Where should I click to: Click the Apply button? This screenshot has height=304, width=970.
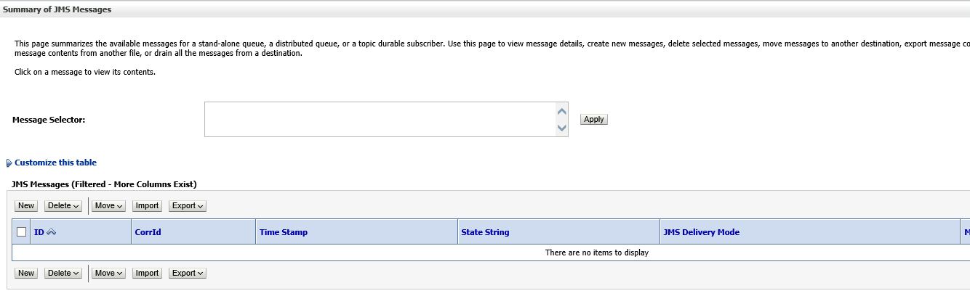point(594,119)
